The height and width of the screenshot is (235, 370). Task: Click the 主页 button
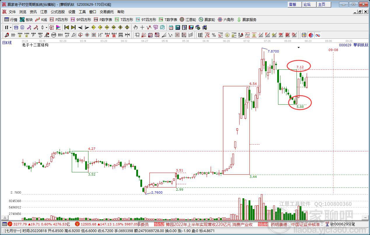(x=324, y=4)
